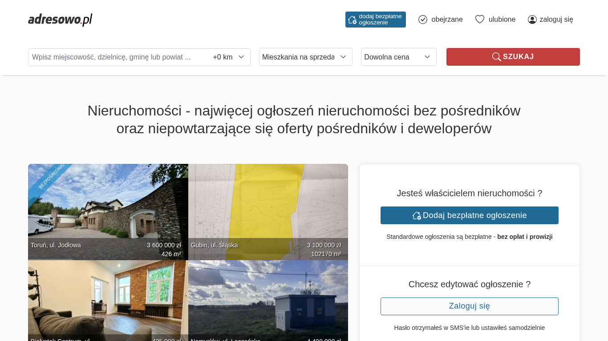The height and width of the screenshot is (341, 608).
Task: Go to ulubione favorites page
Action: (502, 20)
